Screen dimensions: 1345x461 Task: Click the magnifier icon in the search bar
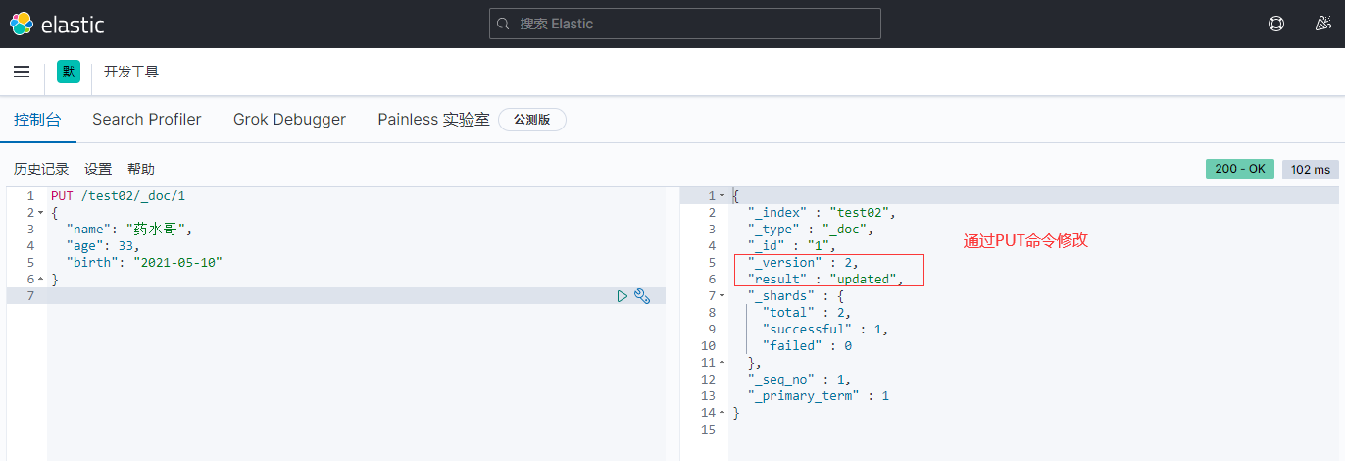[504, 24]
